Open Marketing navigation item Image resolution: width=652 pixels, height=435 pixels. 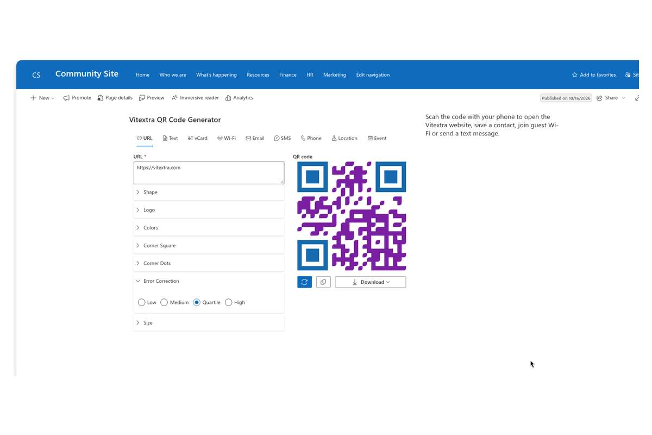[335, 75]
